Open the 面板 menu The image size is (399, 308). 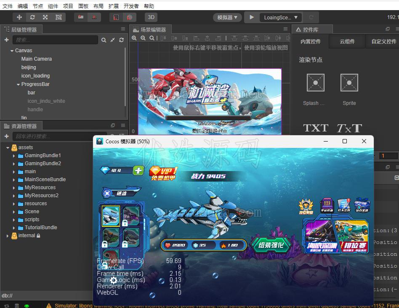(x=83, y=6)
